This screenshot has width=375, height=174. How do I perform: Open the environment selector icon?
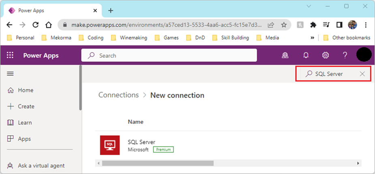click(x=286, y=55)
